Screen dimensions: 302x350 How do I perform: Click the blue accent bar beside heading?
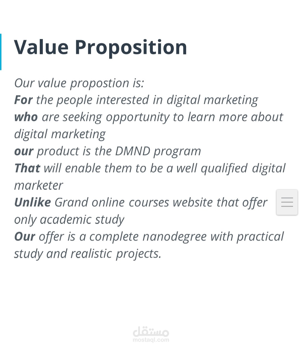(x=1, y=52)
